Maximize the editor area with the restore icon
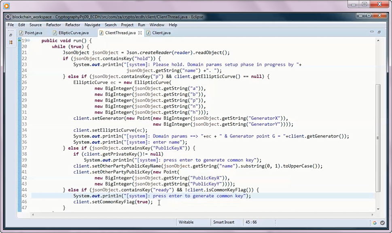 (379, 32)
